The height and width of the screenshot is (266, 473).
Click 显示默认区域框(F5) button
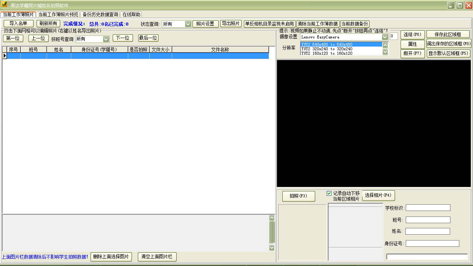click(449, 53)
